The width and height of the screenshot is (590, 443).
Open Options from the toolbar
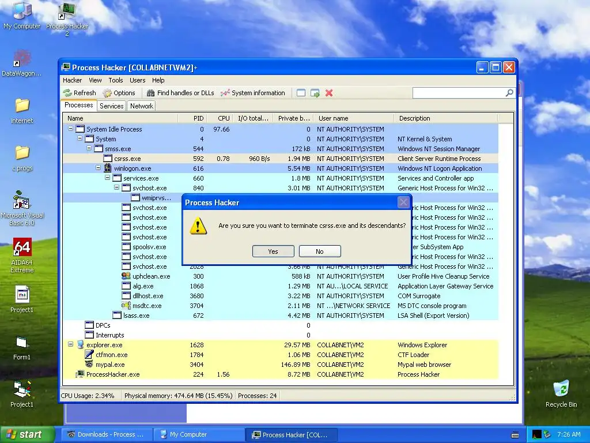point(119,93)
